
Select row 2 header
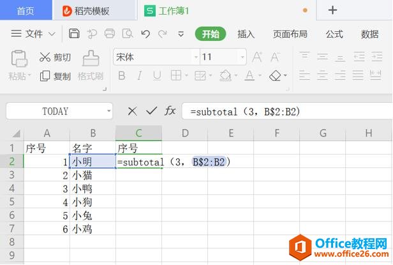[x=11, y=162]
